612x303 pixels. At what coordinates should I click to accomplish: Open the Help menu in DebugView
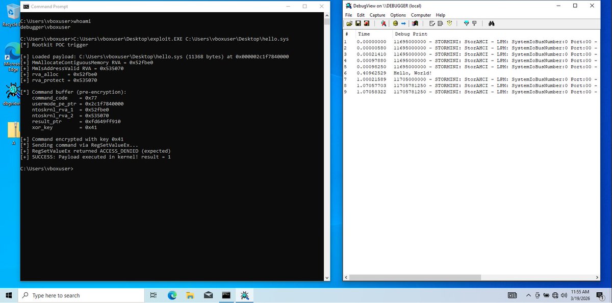(x=440, y=15)
